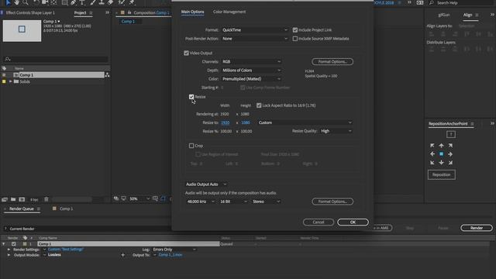Select the Pen tool in the toolbar

[74, 2]
